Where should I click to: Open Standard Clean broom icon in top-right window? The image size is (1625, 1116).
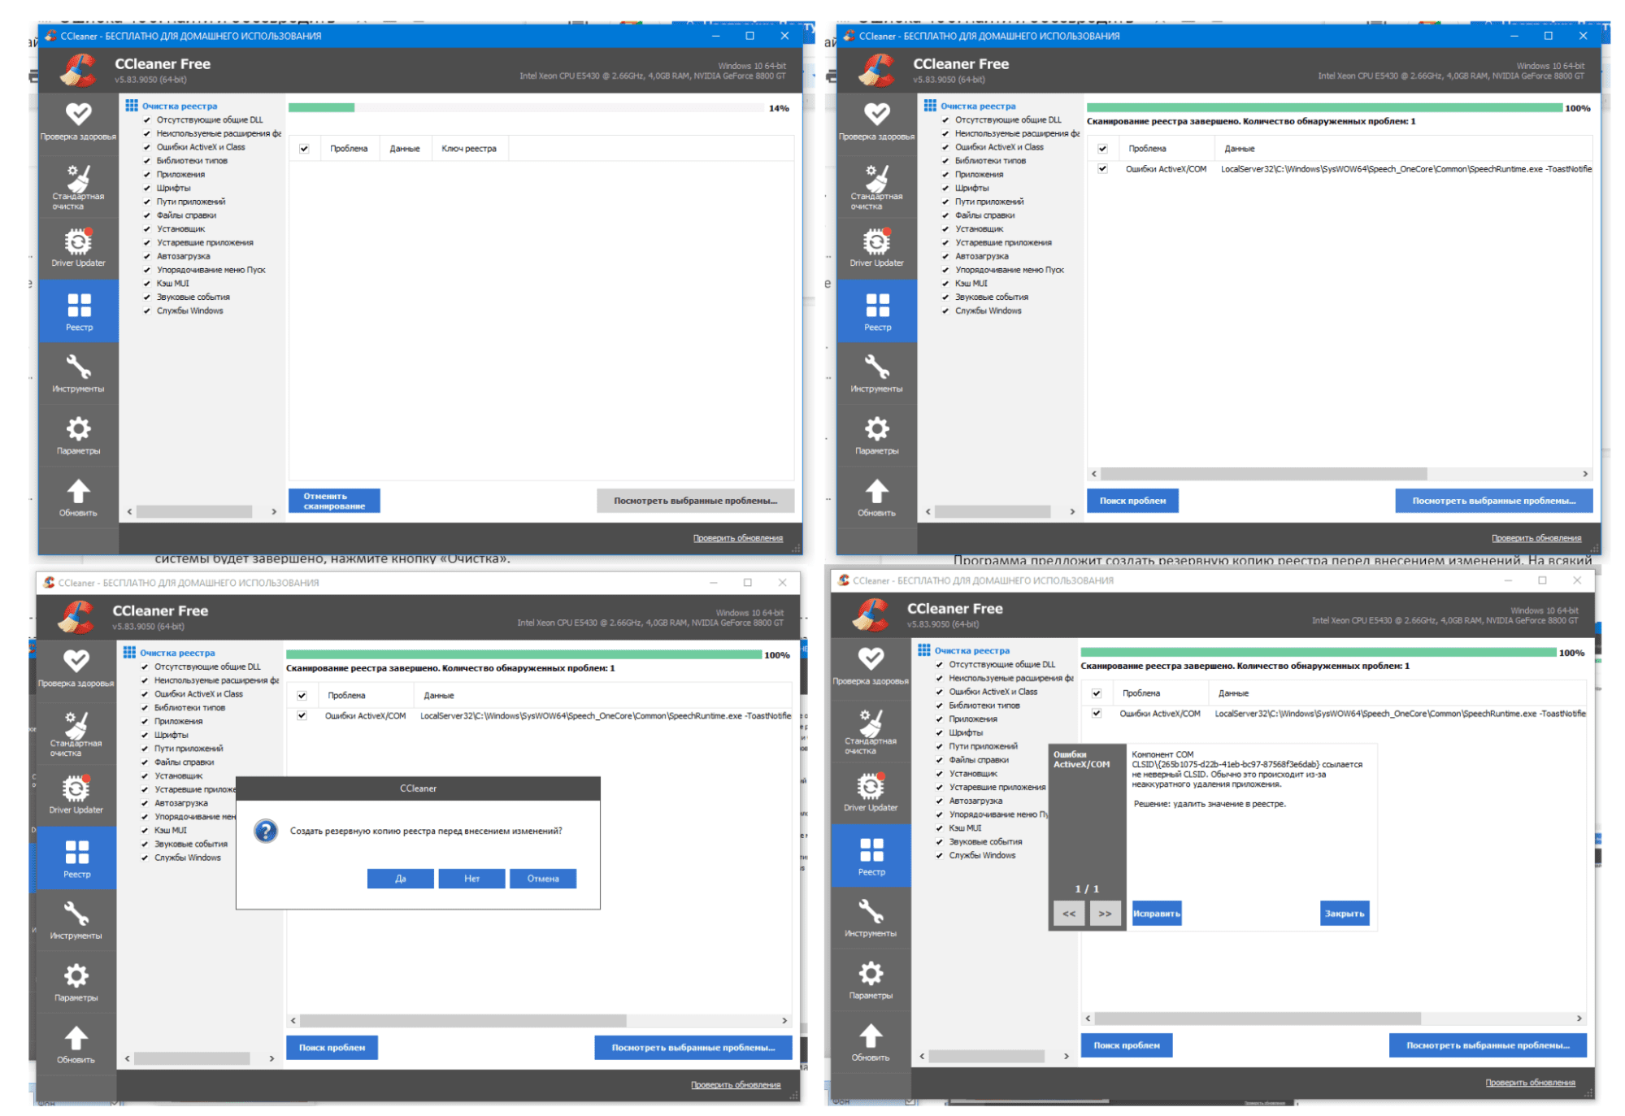point(876,178)
